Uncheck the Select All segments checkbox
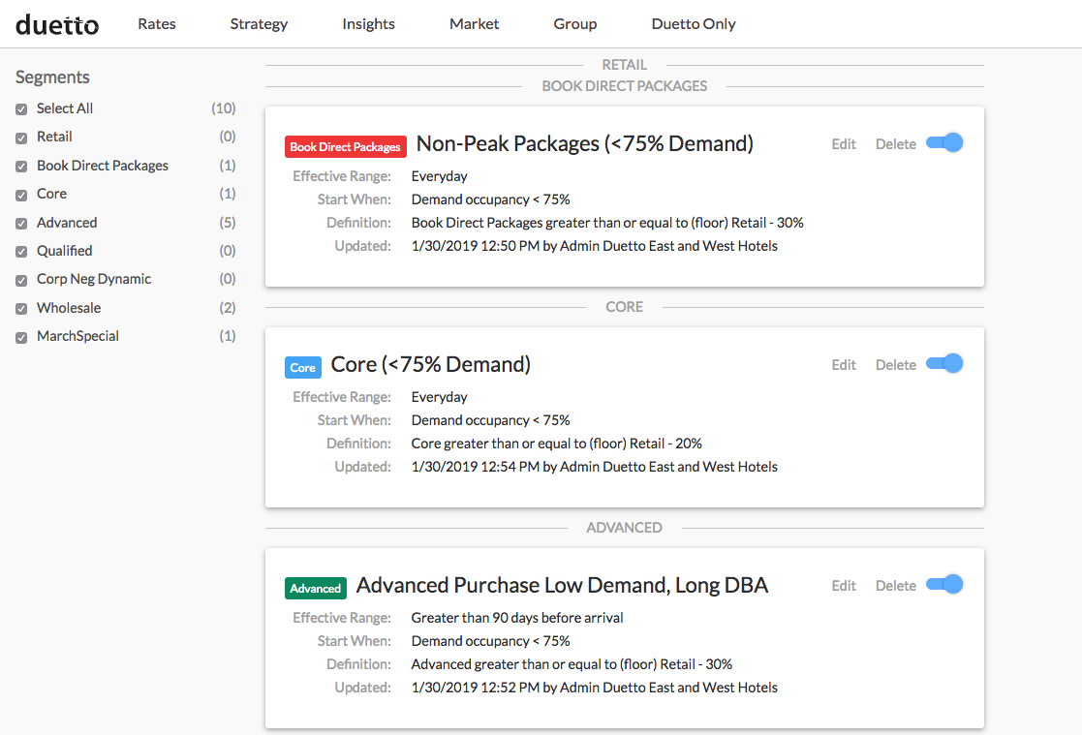 21,109
